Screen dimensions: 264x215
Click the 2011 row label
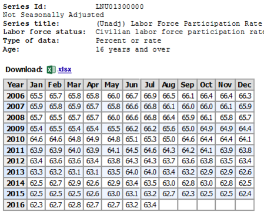(15, 150)
